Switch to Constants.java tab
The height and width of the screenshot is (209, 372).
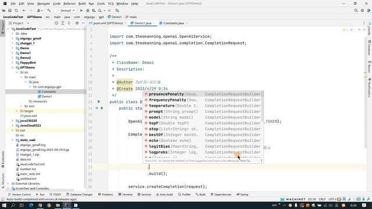coord(173,23)
